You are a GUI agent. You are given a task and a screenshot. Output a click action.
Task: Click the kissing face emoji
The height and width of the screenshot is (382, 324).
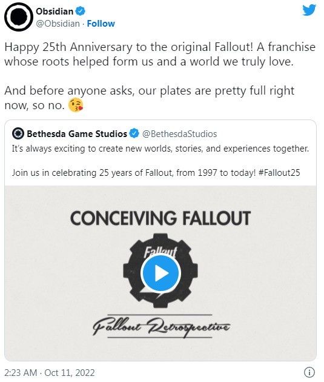(x=76, y=106)
